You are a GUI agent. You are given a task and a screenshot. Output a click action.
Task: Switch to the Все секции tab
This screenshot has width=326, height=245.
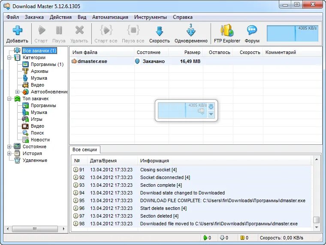(x=85, y=149)
